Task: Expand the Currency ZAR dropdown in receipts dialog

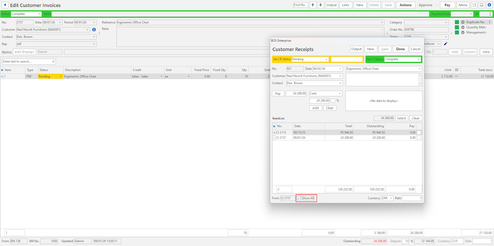Action: click(391, 198)
